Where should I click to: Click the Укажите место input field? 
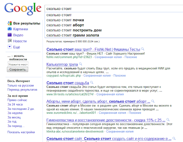pyautogui.click(x=18, y=64)
